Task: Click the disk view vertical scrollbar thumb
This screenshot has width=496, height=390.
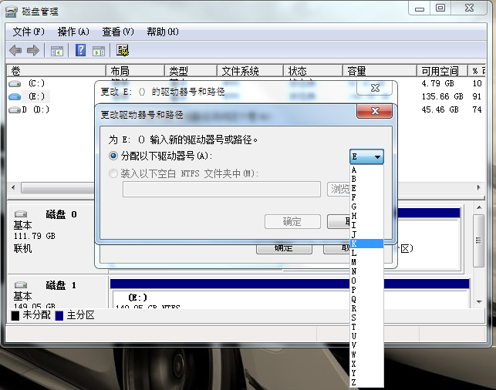Action: [x=478, y=240]
